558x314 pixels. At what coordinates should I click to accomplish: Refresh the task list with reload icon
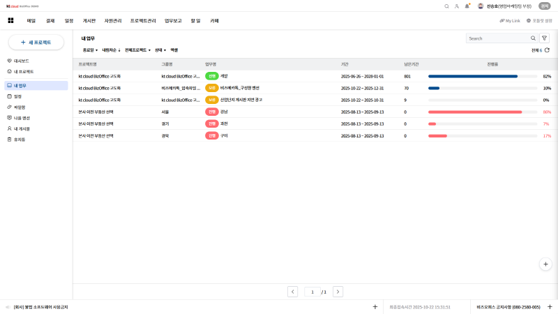coord(547,50)
